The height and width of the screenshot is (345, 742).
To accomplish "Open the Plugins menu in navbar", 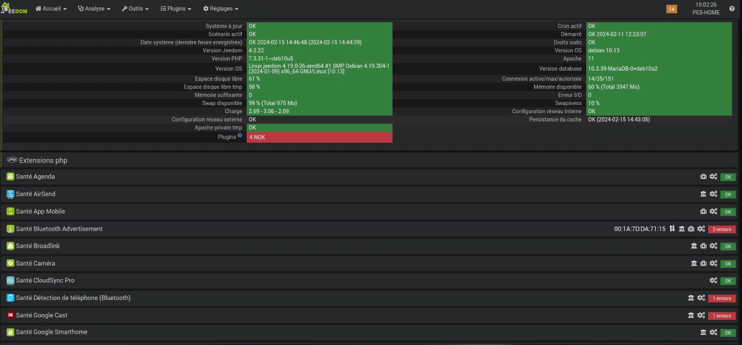I will click(x=176, y=9).
